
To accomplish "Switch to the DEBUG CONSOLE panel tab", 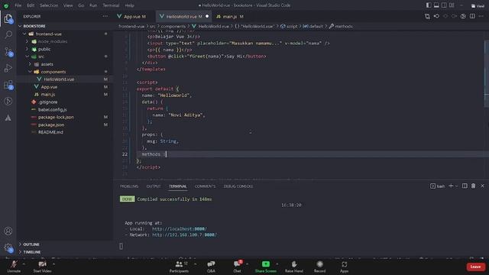I will tap(238, 186).
